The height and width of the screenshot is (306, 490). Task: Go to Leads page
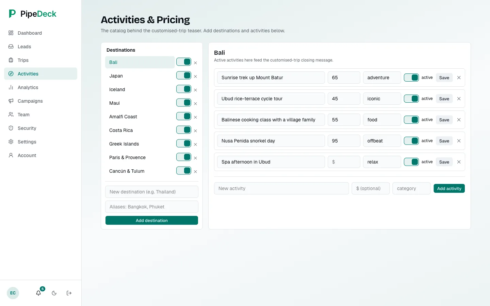(40, 47)
